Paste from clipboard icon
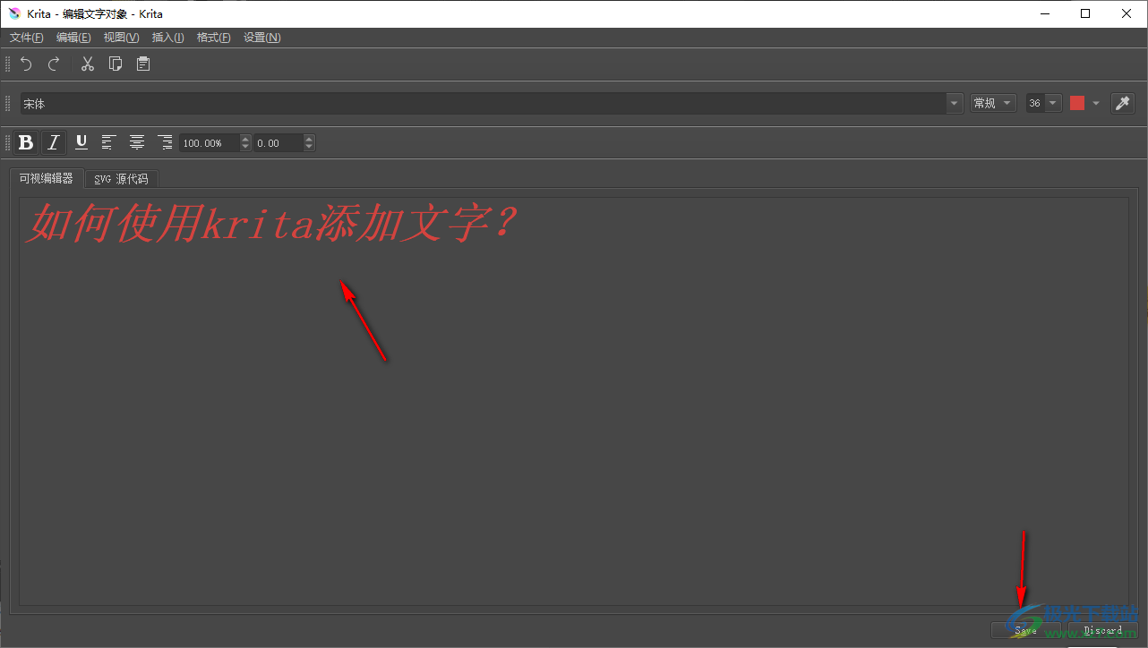1148x648 pixels. pyautogui.click(x=142, y=64)
